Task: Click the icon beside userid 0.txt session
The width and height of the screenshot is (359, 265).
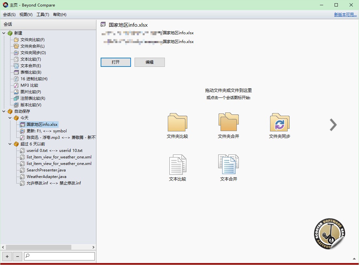Action: tap(22, 151)
